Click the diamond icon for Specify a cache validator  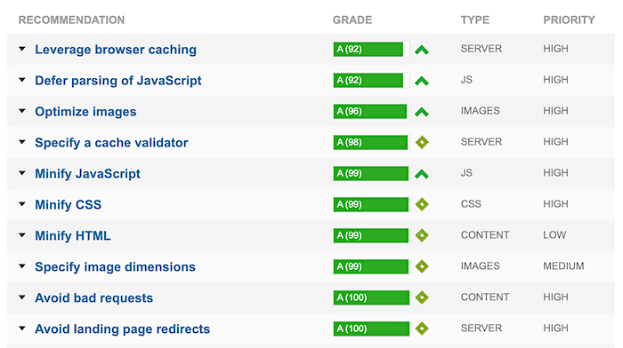[x=422, y=142]
